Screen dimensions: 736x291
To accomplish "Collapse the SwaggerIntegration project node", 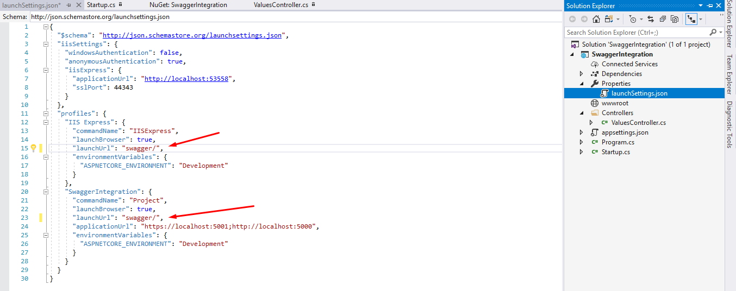I will click(x=572, y=54).
